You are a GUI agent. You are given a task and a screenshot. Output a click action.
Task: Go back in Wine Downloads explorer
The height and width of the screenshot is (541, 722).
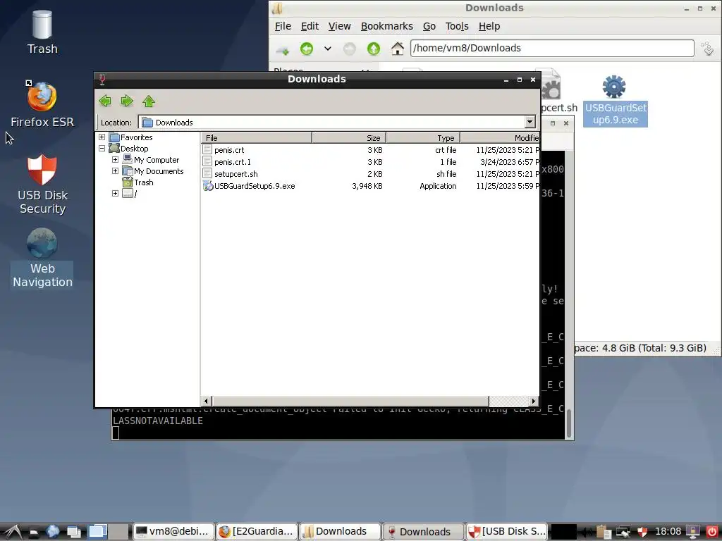click(x=105, y=101)
